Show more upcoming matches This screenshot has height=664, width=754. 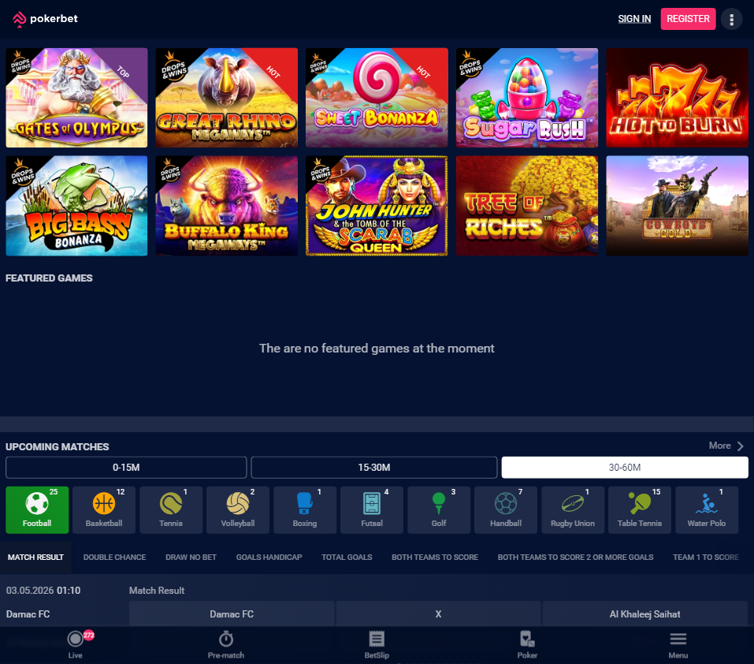point(726,446)
